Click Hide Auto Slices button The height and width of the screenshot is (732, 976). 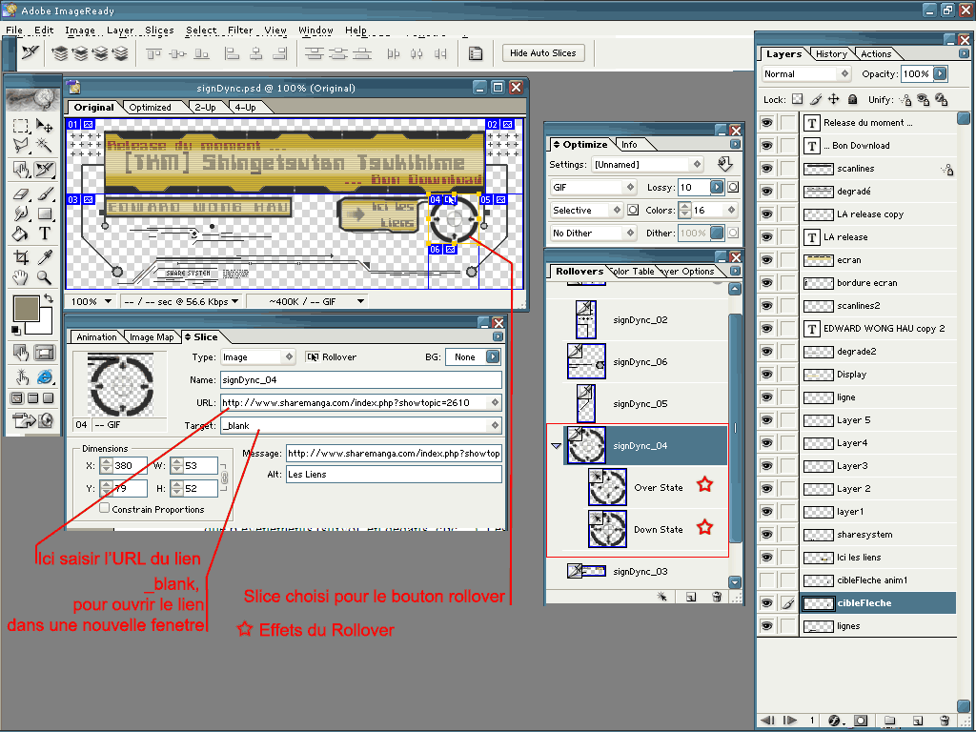coord(543,53)
